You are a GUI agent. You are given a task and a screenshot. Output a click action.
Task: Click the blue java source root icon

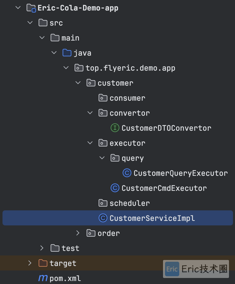pos(67,53)
